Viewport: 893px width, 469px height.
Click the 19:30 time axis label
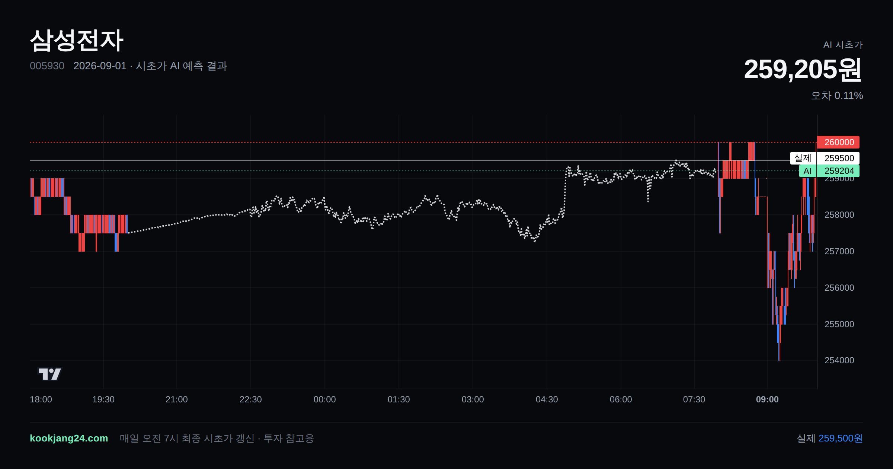click(103, 399)
